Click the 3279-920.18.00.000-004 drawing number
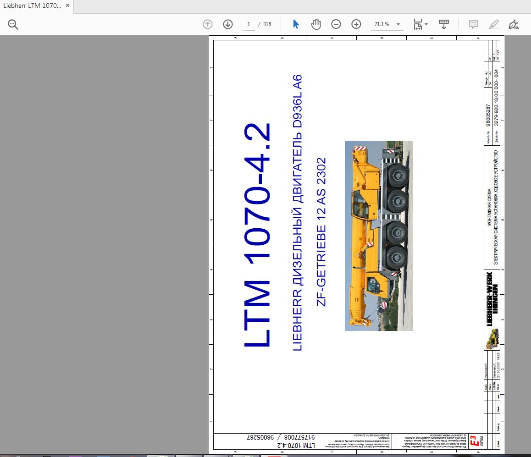Screen dimensions: 531x457 coord(496,98)
